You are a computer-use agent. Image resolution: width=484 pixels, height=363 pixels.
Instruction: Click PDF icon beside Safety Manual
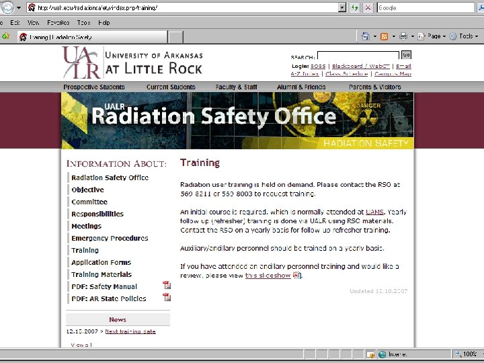167,285
